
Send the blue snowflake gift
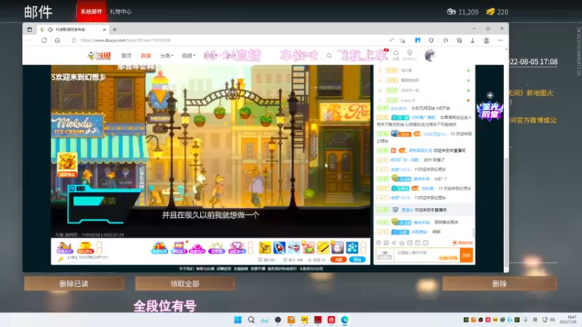click(352, 247)
